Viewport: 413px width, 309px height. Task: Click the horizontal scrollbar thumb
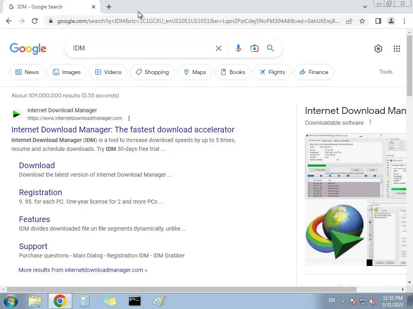[181, 289]
